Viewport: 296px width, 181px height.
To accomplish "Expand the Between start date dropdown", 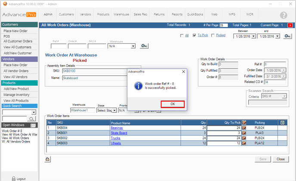I will pos(254,36).
